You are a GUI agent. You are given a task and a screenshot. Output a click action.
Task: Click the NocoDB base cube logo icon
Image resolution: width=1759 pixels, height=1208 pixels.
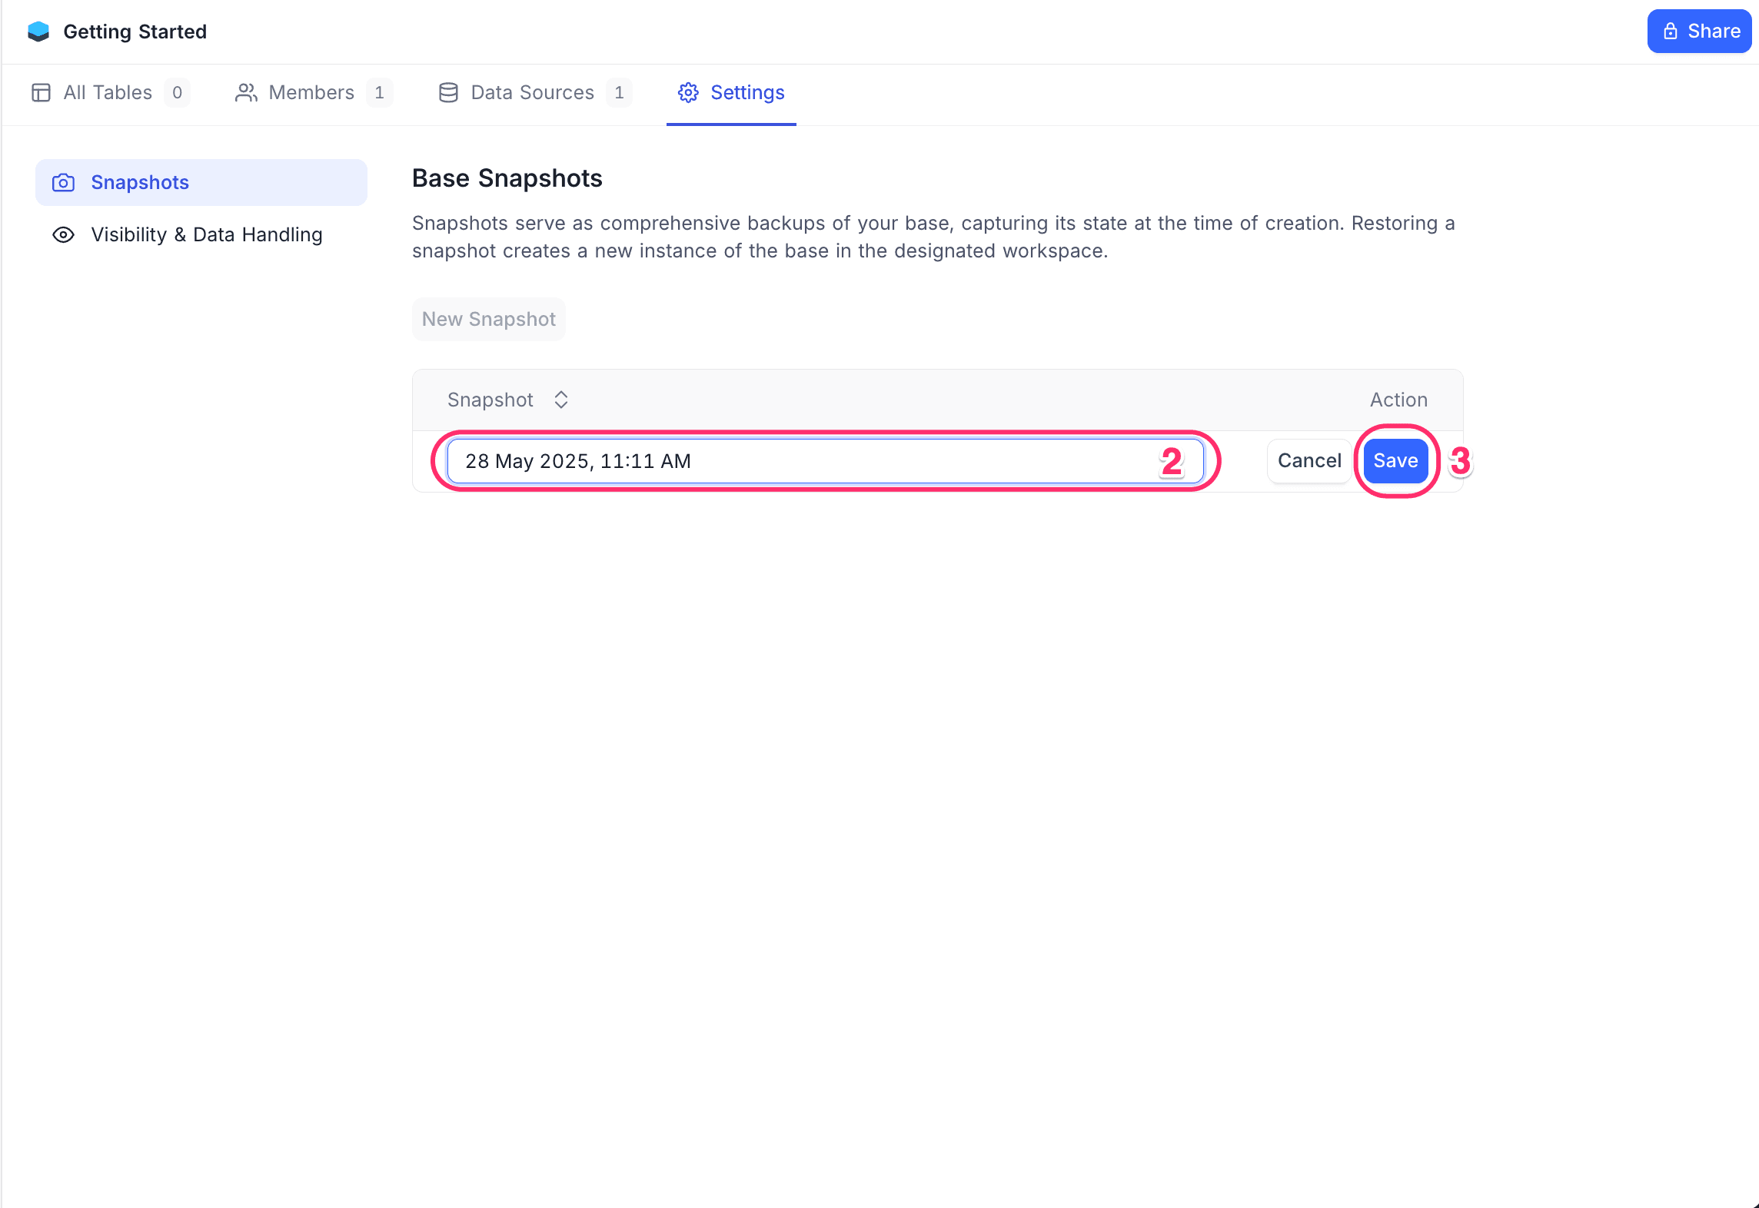tap(38, 32)
